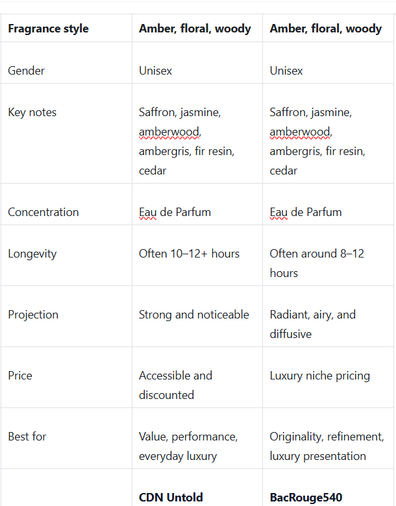Image resolution: width=396 pixels, height=506 pixels.
Task: Select the 'Gender' row label
Action: coord(26,70)
